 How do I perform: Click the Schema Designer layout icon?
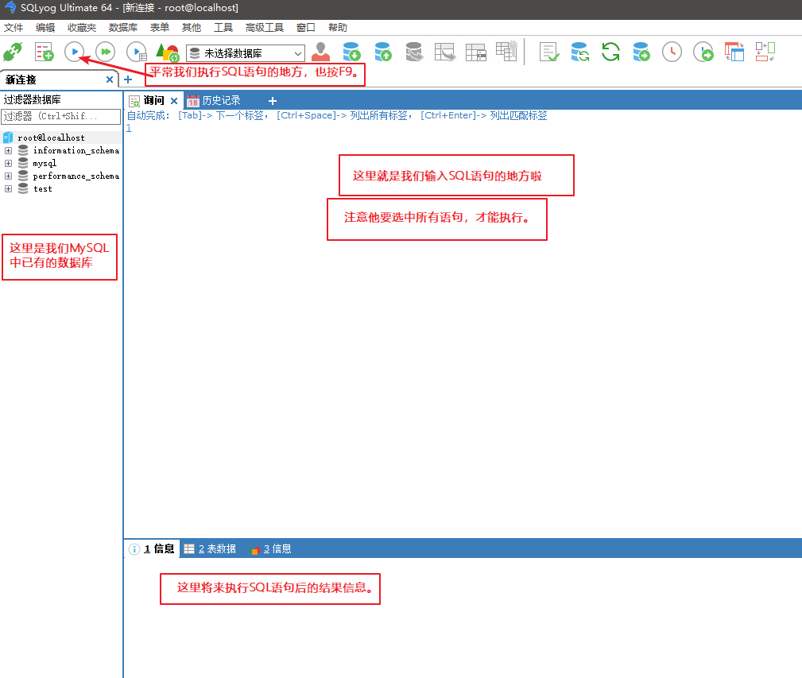tap(734, 52)
